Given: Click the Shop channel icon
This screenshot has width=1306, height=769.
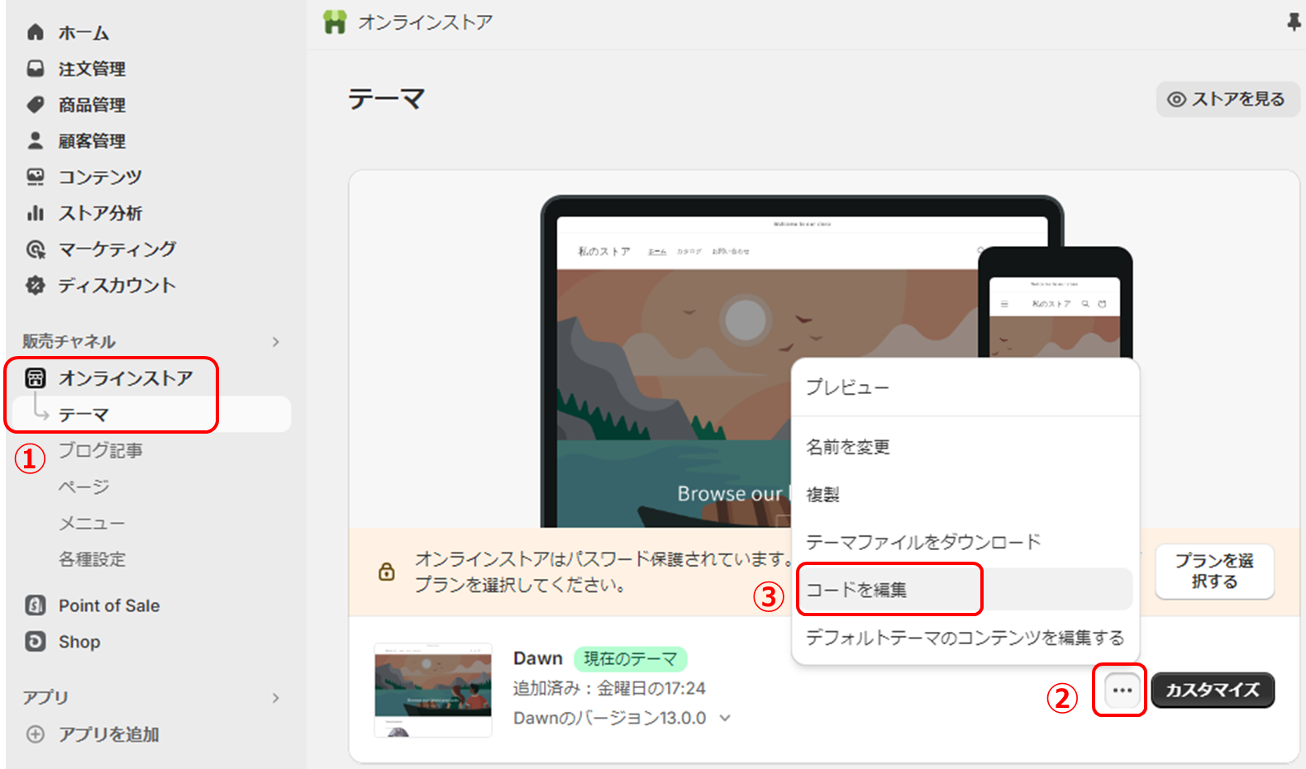Looking at the screenshot, I should click(x=35, y=642).
